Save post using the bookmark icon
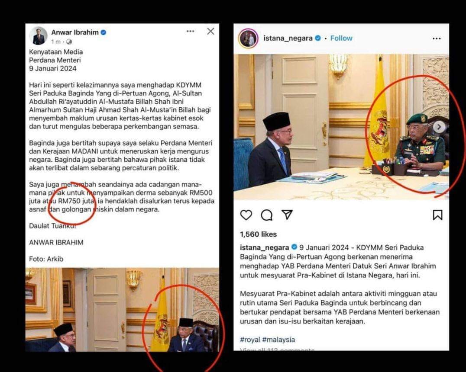Image resolution: width=466 pixels, height=372 pixels. pyautogui.click(x=437, y=215)
